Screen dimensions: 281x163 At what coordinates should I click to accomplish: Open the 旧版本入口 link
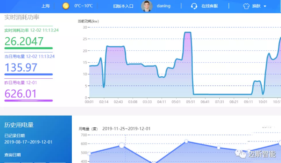coord(123,6)
